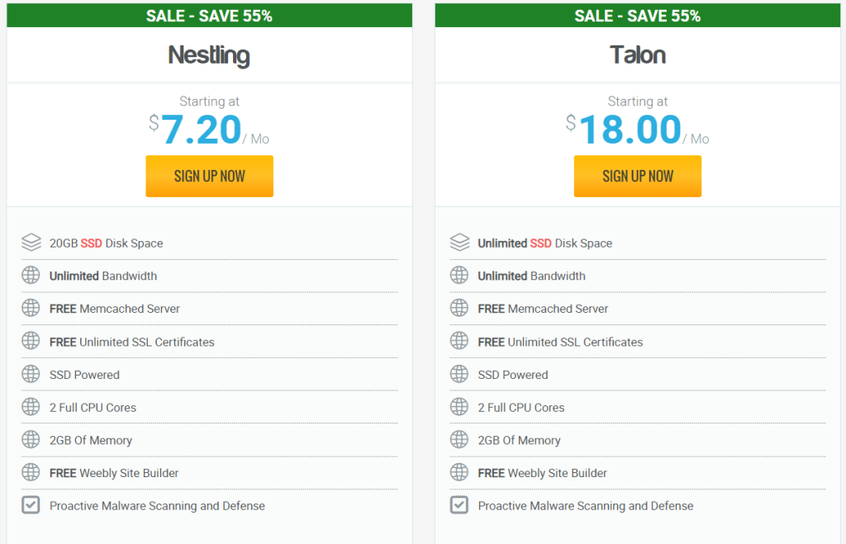This screenshot has width=846, height=544.
Task: Click globe icon beside Talon Memcached Server
Action: coord(459,309)
